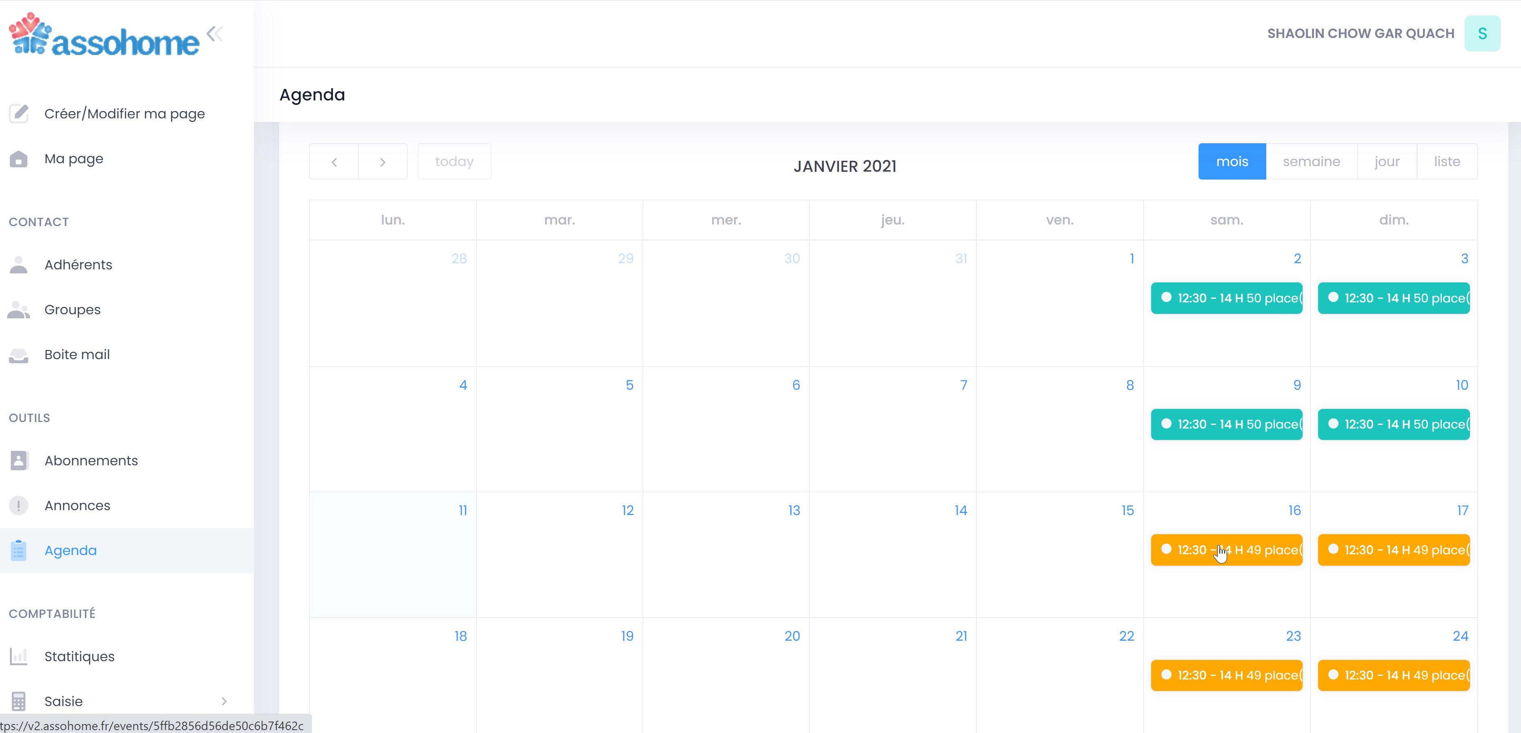
Task: Go to previous month arrow
Action: (x=334, y=162)
